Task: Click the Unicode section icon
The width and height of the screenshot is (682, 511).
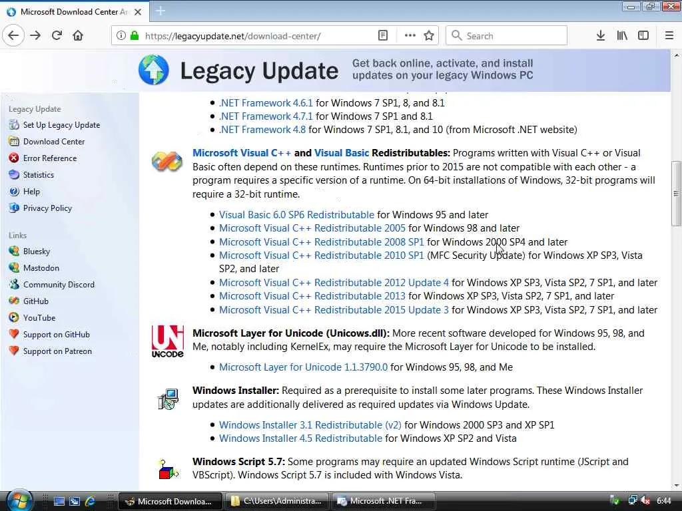Action: 167,341
